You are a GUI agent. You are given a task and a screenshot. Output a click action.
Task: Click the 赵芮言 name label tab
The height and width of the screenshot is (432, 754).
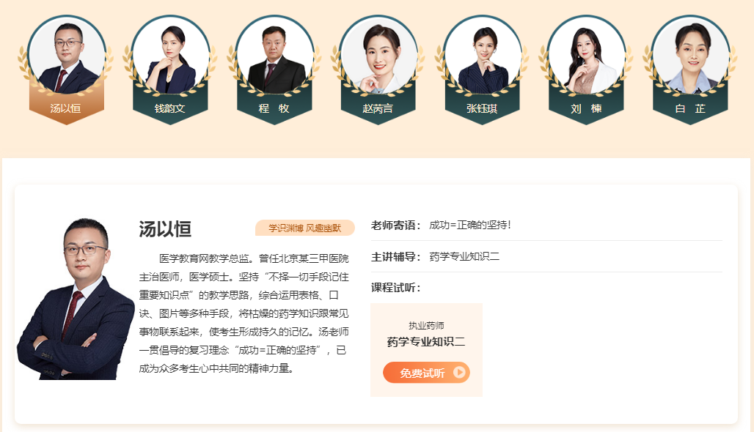coord(378,108)
